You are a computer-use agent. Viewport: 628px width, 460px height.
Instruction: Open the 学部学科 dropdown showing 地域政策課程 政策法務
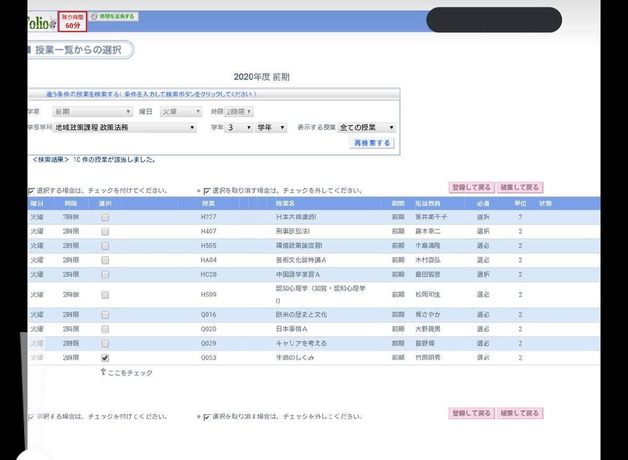[x=125, y=127]
